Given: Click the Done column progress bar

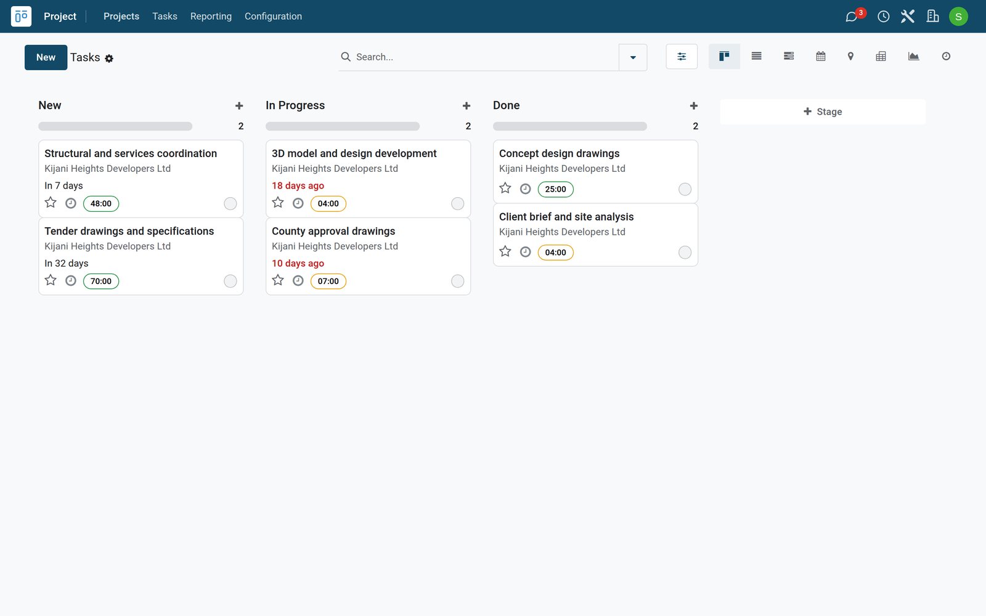Looking at the screenshot, I should (x=570, y=126).
